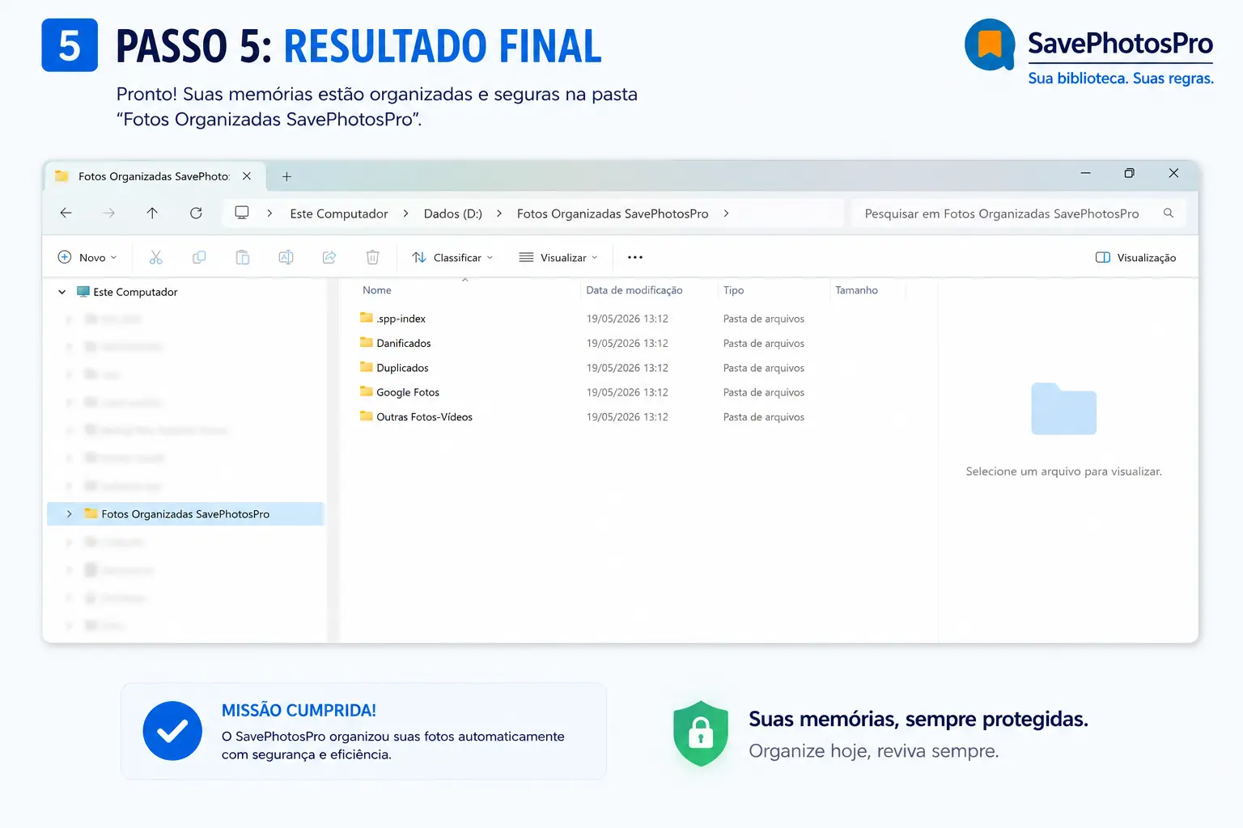Image resolution: width=1243 pixels, height=828 pixels.
Task: Sort by the Tamanho column header
Action: (856, 290)
